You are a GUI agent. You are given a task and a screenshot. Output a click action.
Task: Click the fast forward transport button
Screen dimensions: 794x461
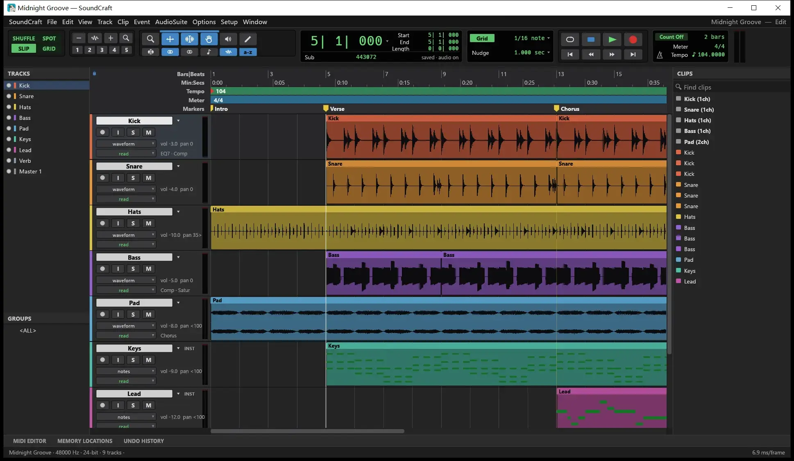tap(612, 54)
